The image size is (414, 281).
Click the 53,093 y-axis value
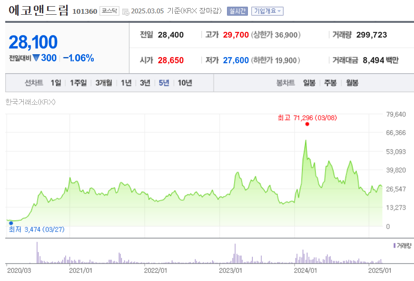[x=396, y=152]
